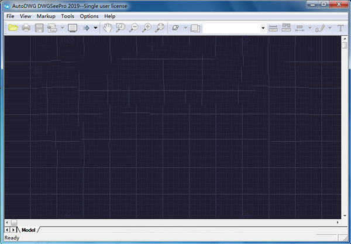Open the Tools menu

coord(68,16)
